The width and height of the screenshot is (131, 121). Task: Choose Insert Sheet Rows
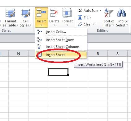coord(61,40)
